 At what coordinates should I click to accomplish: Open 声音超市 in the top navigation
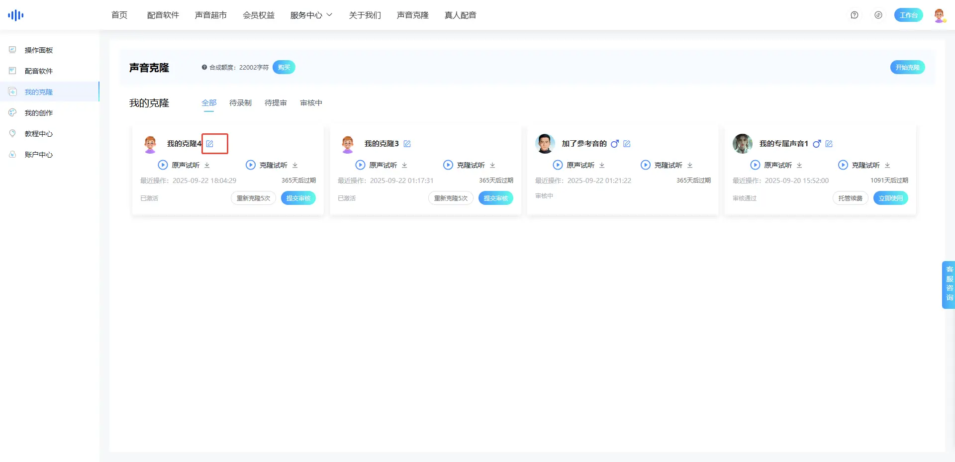211,15
